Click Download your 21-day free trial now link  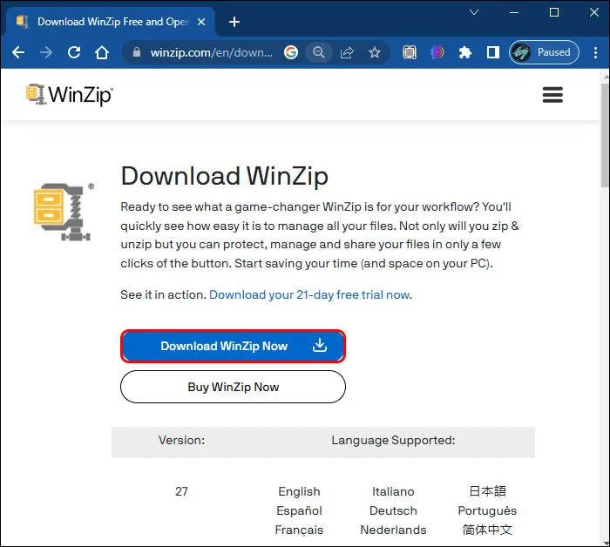pos(309,294)
